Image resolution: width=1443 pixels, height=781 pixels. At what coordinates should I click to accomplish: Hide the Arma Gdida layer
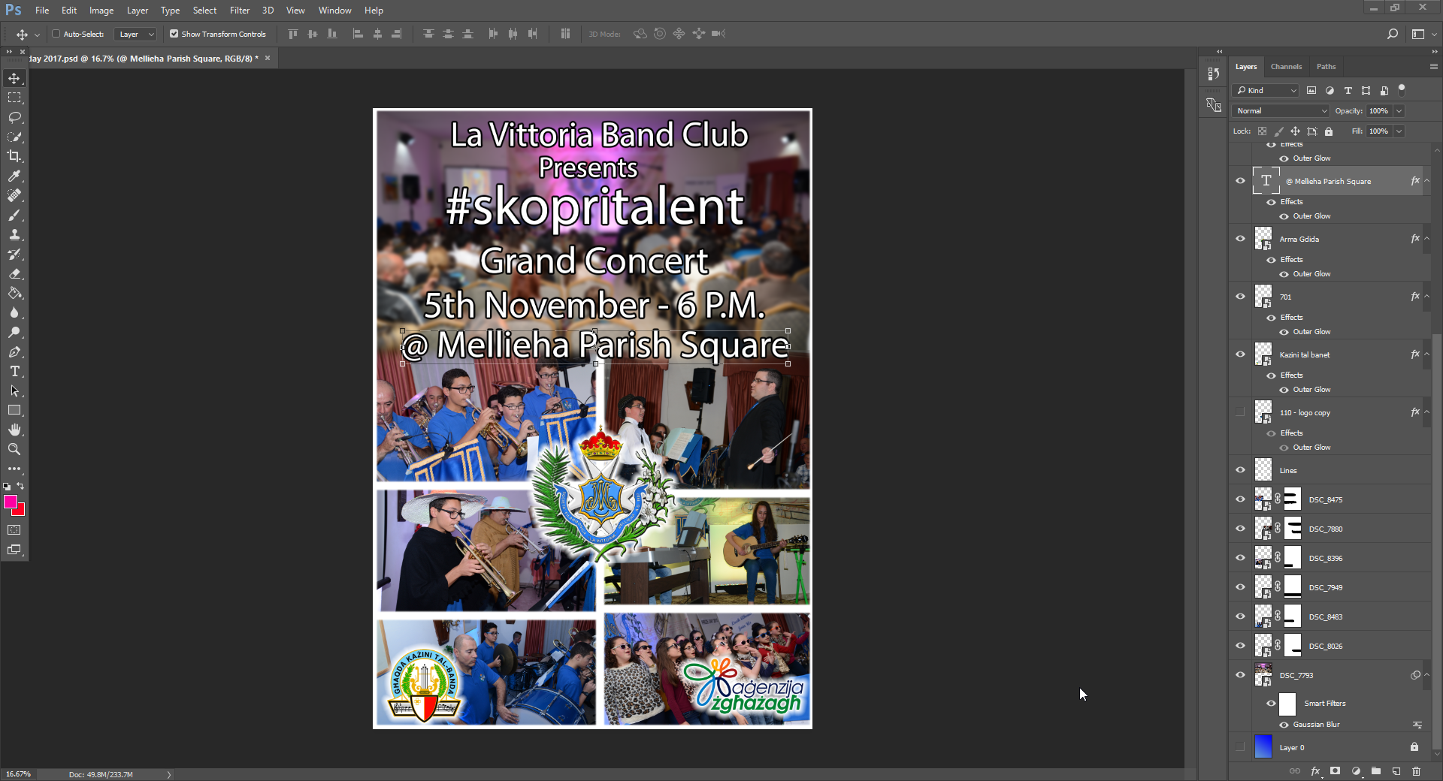click(x=1240, y=239)
